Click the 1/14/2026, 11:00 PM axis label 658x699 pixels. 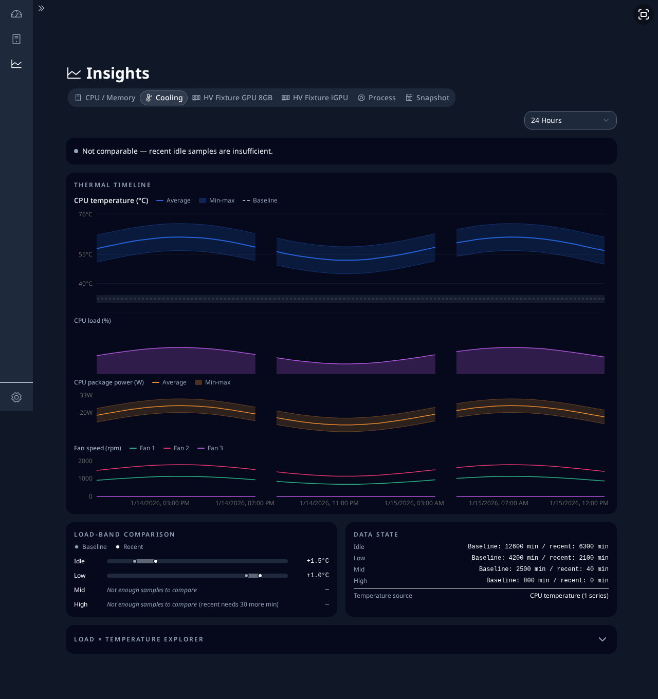tap(329, 503)
